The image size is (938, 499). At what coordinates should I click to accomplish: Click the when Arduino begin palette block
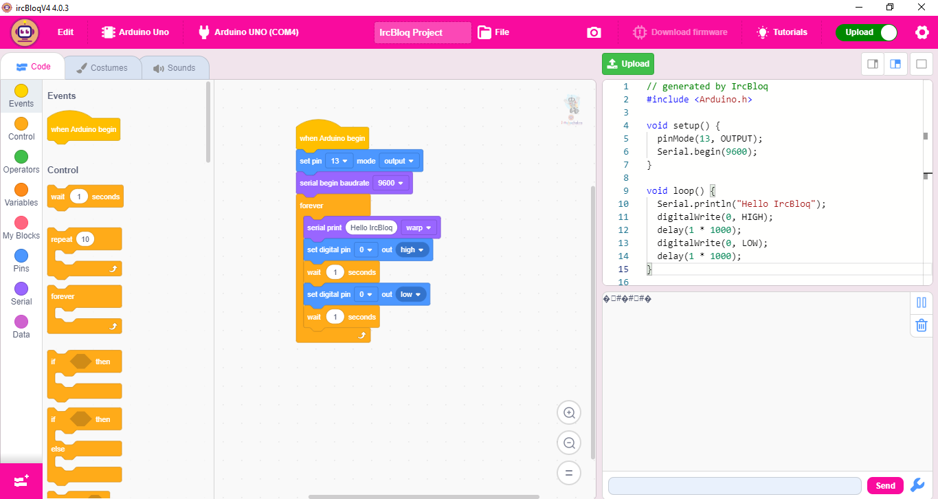pyautogui.click(x=83, y=129)
